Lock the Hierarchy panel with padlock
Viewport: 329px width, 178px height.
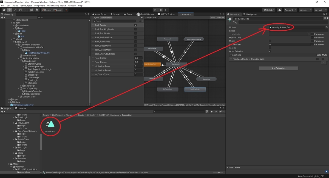coord(85,14)
